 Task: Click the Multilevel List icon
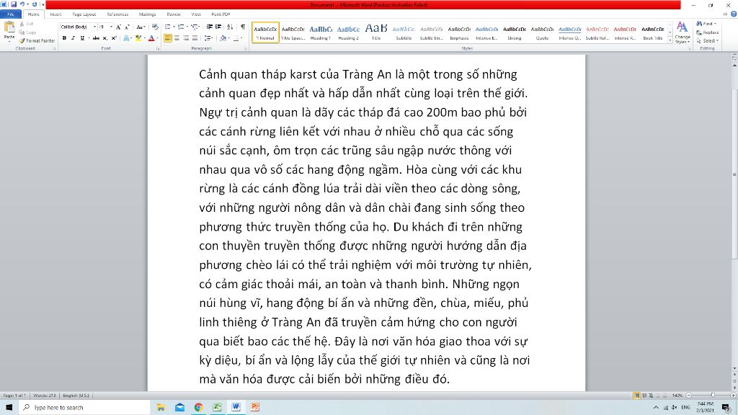[195, 27]
